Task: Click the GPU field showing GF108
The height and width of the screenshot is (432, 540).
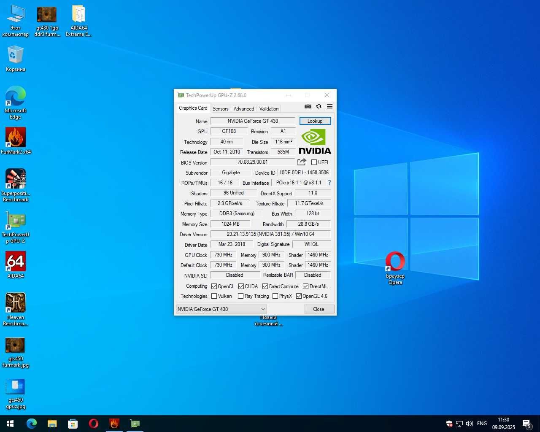Action: pyautogui.click(x=229, y=131)
